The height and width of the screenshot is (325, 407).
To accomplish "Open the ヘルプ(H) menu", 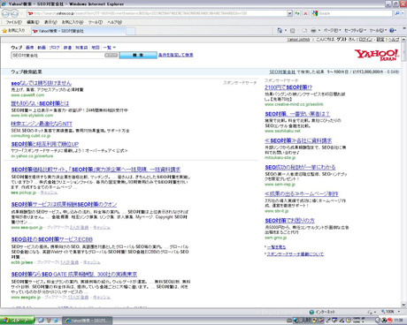I will pyautogui.click(x=114, y=22).
